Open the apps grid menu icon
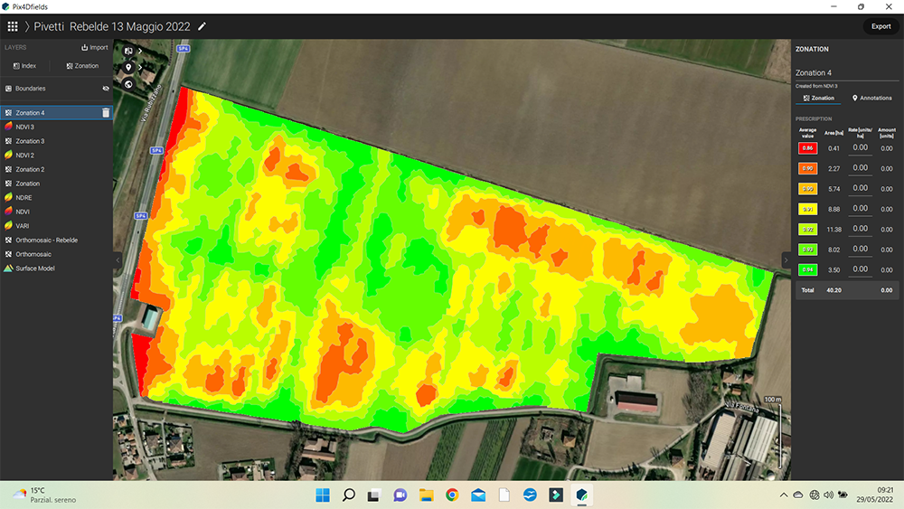This screenshot has height=509, width=904. (x=13, y=26)
